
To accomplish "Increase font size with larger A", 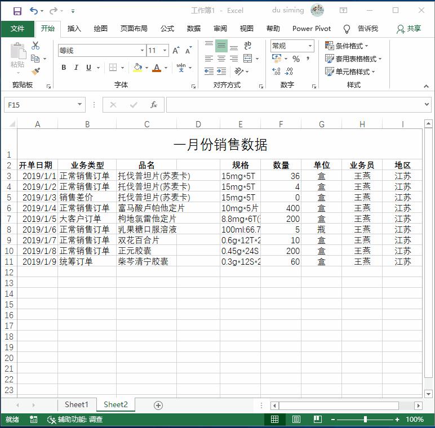I will coord(176,51).
